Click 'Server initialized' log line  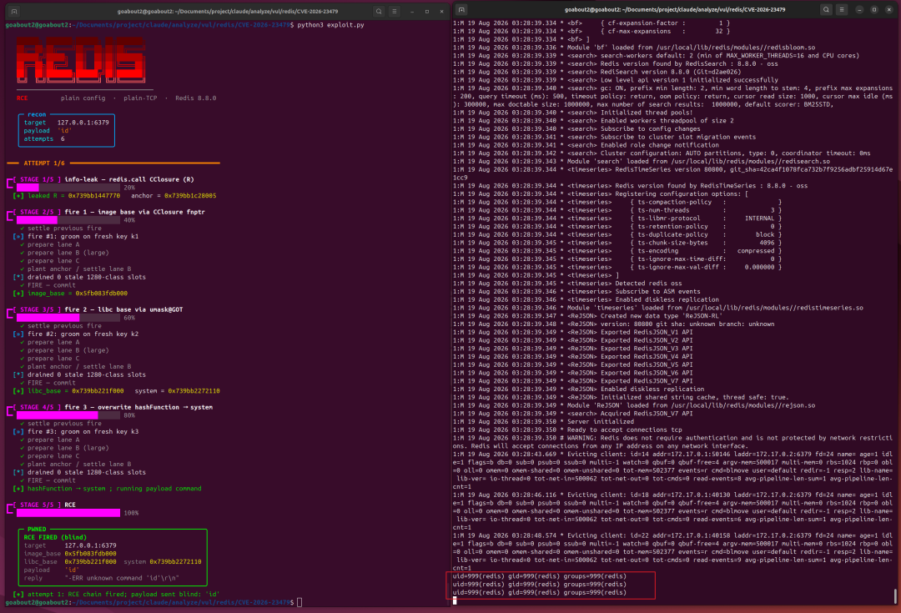click(x=543, y=422)
